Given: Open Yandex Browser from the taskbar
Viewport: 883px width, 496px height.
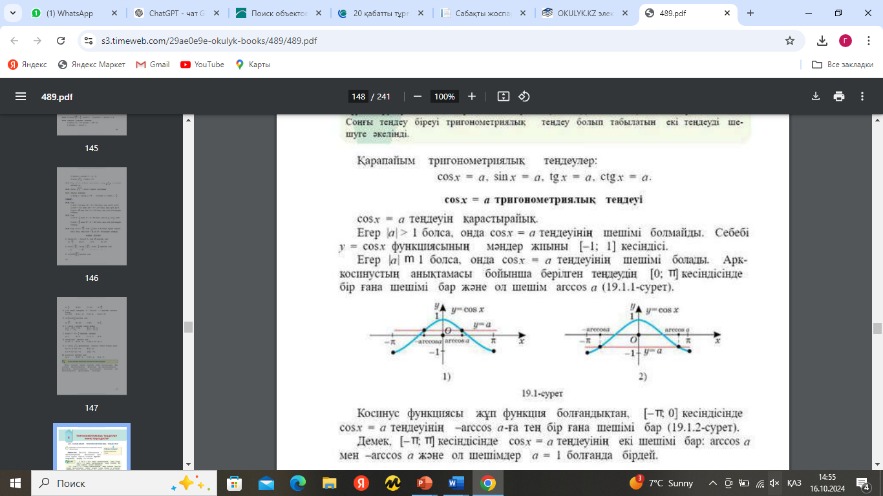Looking at the screenshot, I should (x=361, y=483).
